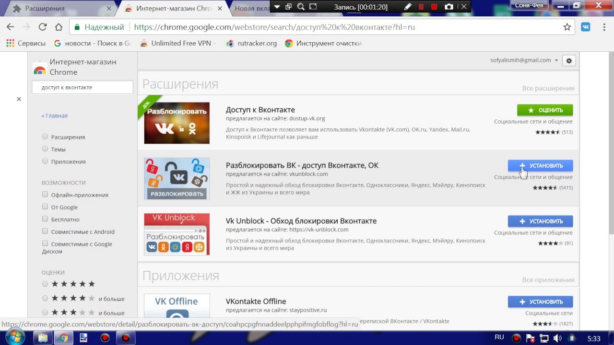Check Совместимые с Google Диском checkbox

(x=45, y=243)
